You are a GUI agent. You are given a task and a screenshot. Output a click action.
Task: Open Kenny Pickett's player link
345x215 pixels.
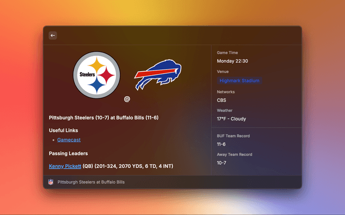pos(65,166)
